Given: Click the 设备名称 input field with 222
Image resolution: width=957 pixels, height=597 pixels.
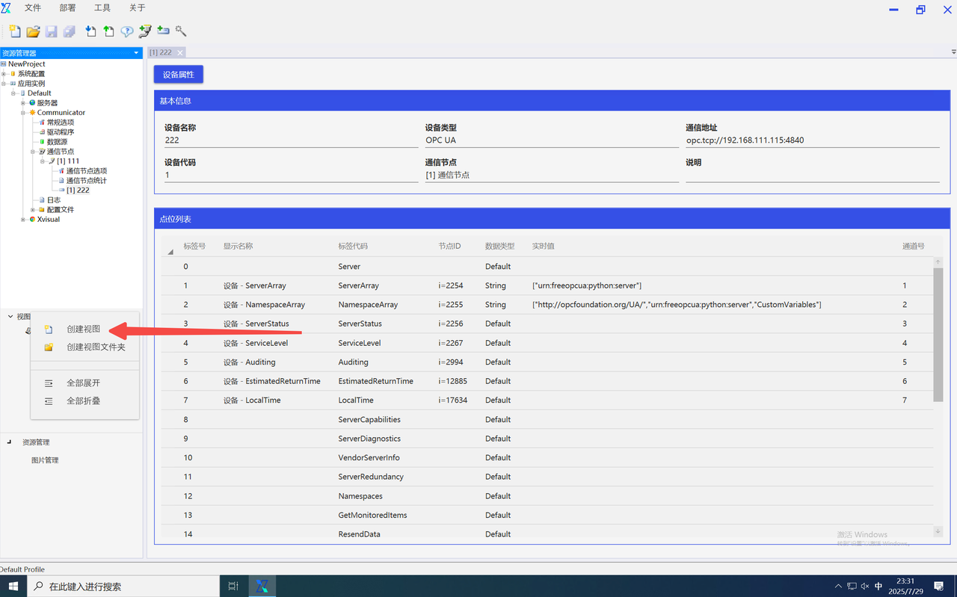Looking at the screenshot, I should coord(290,140).
